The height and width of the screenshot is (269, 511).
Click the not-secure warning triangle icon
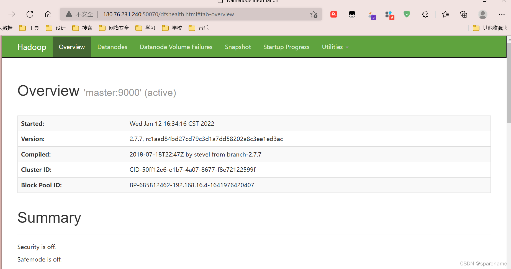point(69,14)
